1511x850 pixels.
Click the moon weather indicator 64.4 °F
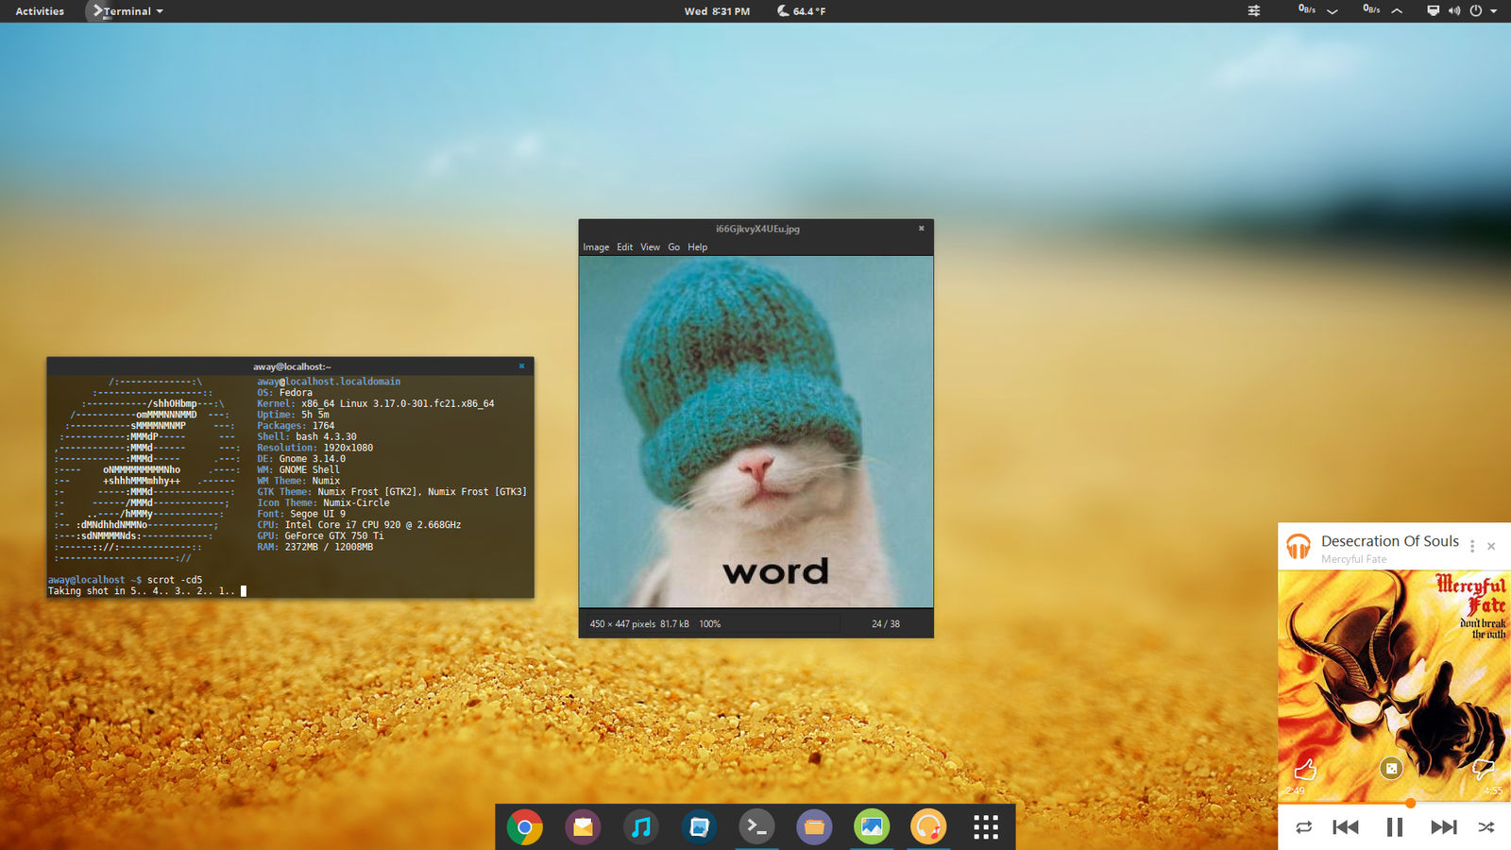click(801, 11)
